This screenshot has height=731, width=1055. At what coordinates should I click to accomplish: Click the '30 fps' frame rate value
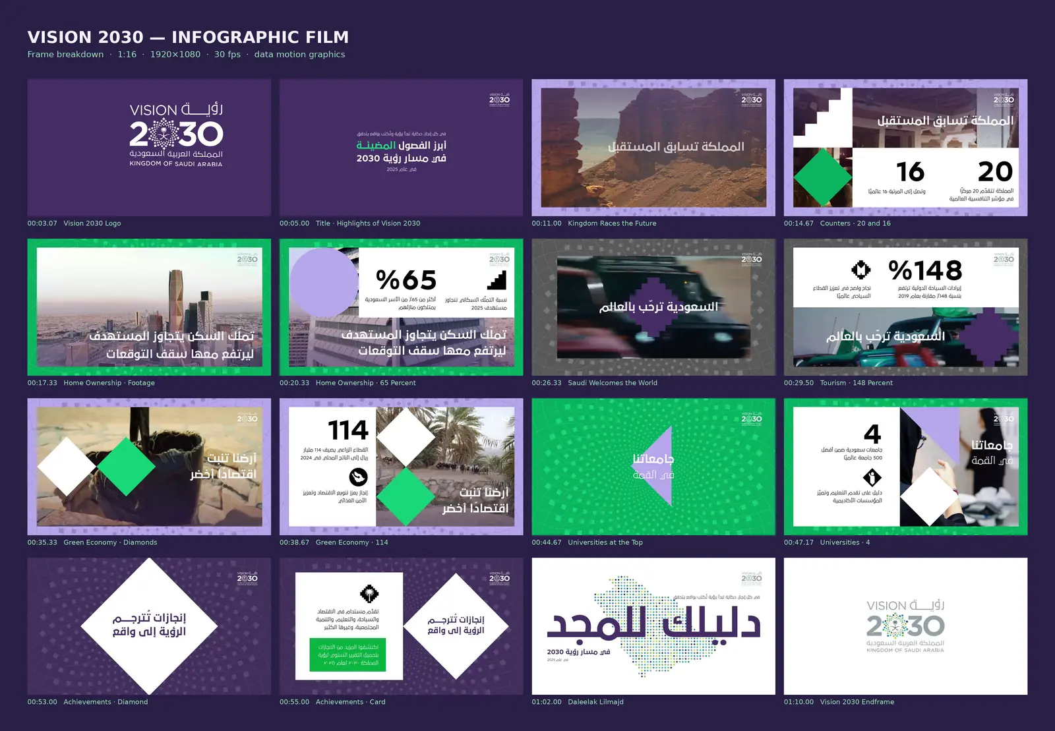pos(227,55)
